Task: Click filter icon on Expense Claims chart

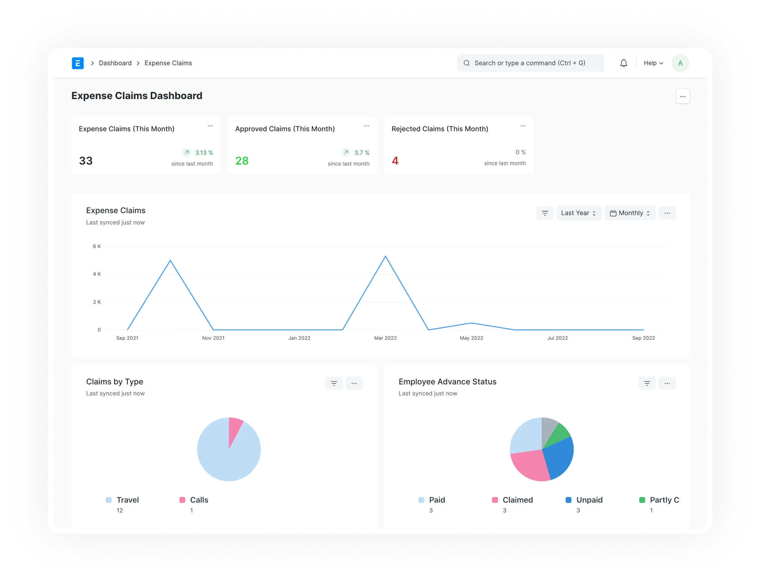Action: (544, 213)
